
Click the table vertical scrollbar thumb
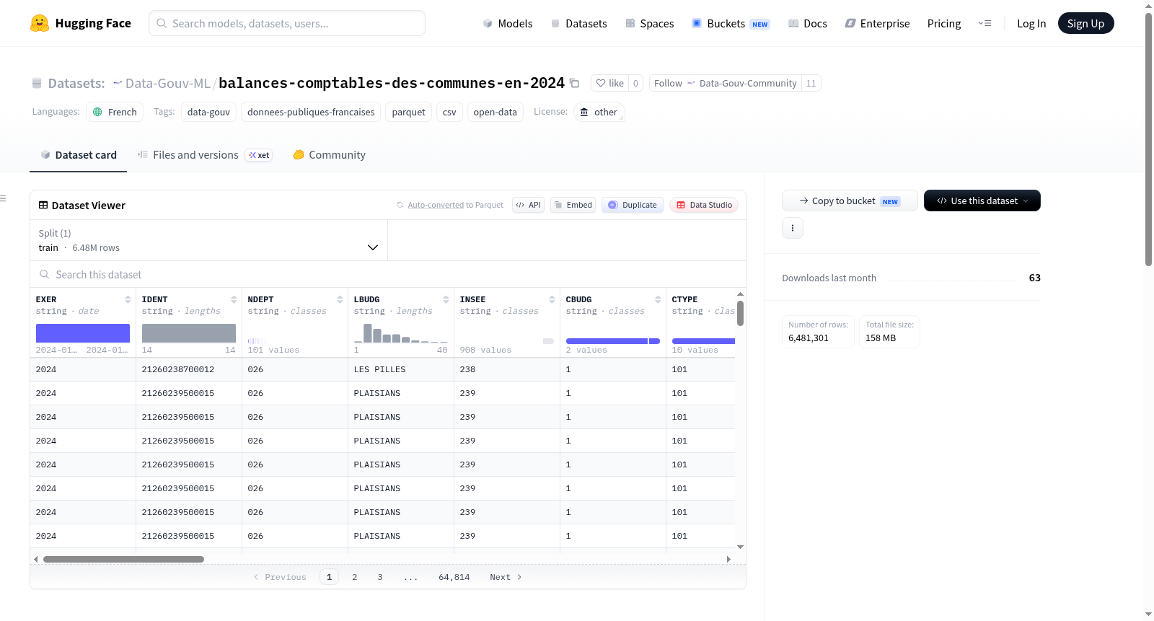[x=740, y=313]
